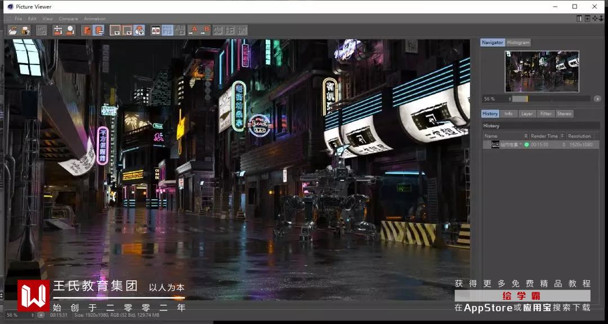Viewport: 608px width, 324px height.
Task: Click the status bar zoom stepper arrows
Action: click(33, 315)
